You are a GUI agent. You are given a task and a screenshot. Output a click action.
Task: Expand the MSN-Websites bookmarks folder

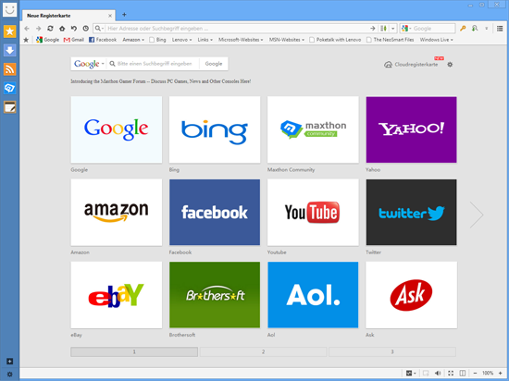(x=286, y=40)
